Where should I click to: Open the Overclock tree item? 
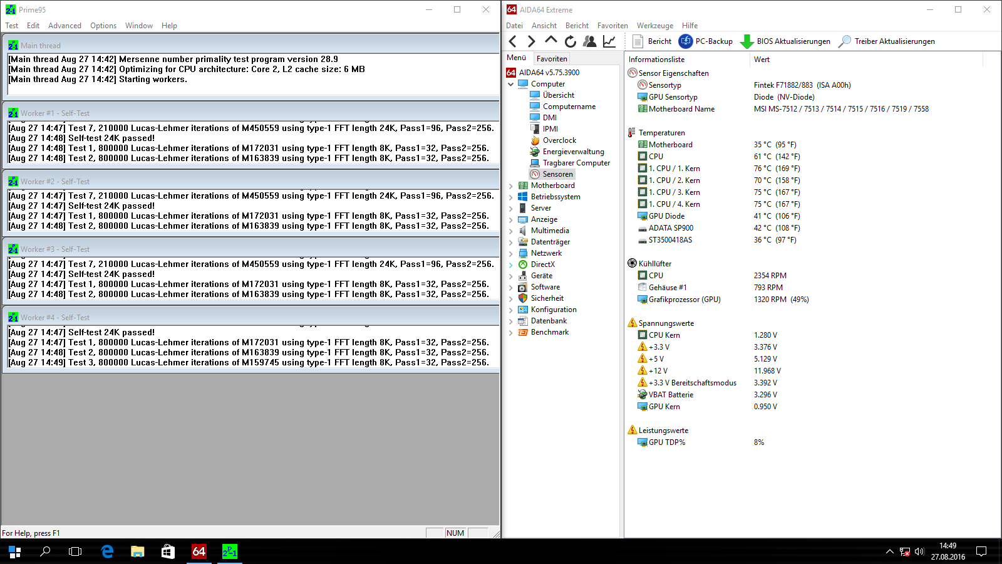559,140
